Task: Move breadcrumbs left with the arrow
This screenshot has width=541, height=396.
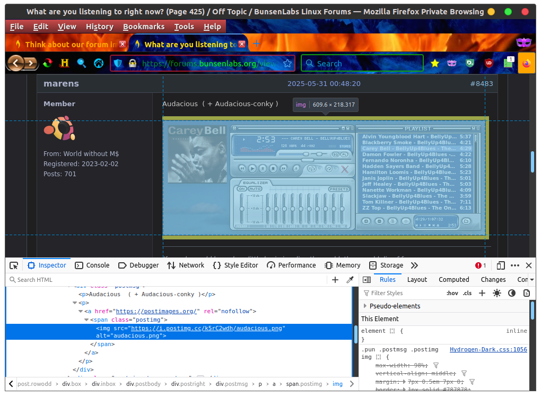Action: (x=11, y=384)
